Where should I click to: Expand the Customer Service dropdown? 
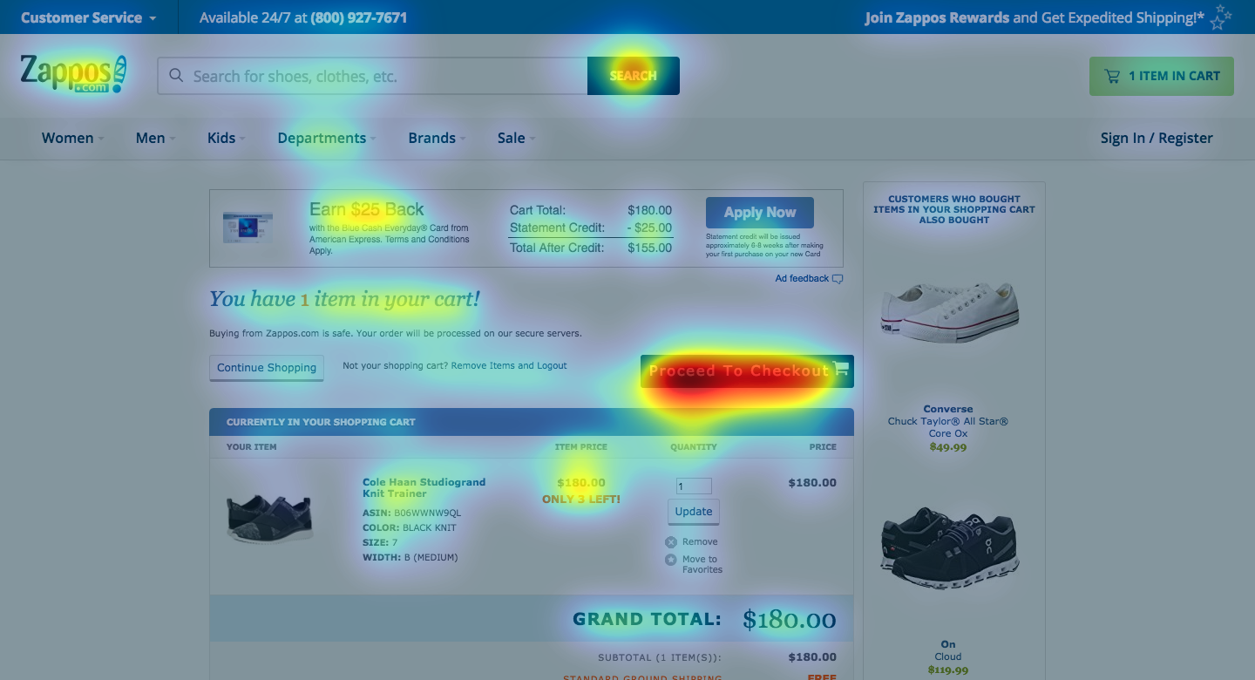click(x=88, y=17)
